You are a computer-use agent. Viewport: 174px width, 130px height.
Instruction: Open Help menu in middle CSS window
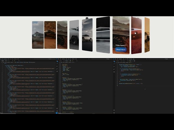point(76,59)
